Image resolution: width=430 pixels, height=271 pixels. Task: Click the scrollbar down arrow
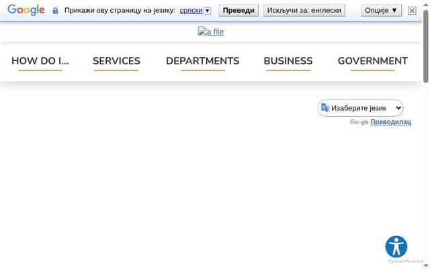(x=425, y=266)
